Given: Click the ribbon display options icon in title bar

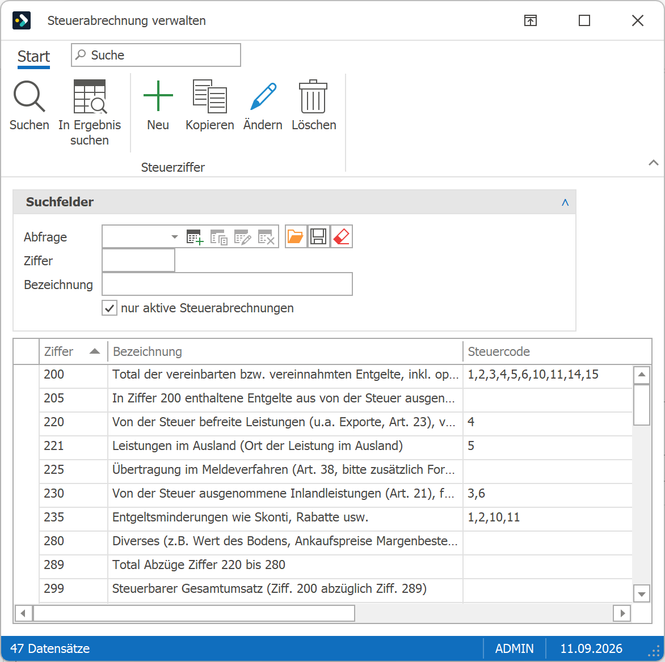Looking at the screenshot, I should click(x=530, y=20).
